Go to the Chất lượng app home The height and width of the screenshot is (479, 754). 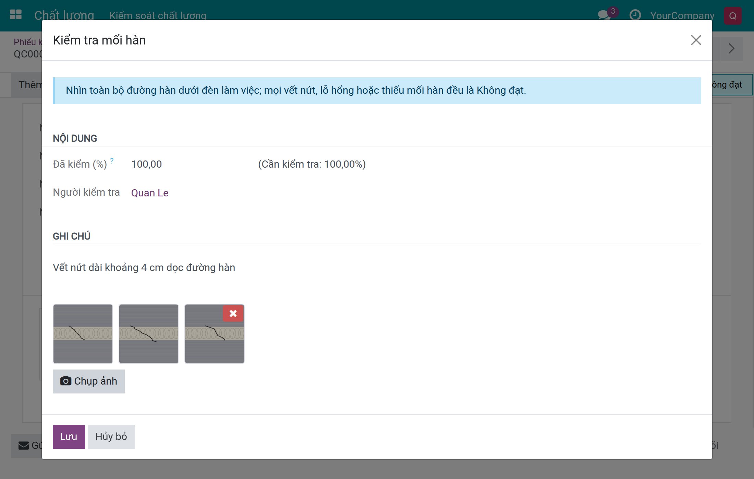pyautogui.click(x=64, y=15)
